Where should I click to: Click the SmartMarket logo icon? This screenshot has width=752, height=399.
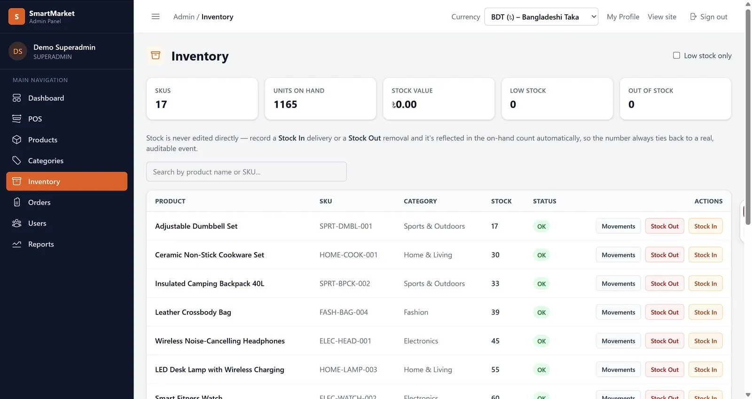[16, 16]
